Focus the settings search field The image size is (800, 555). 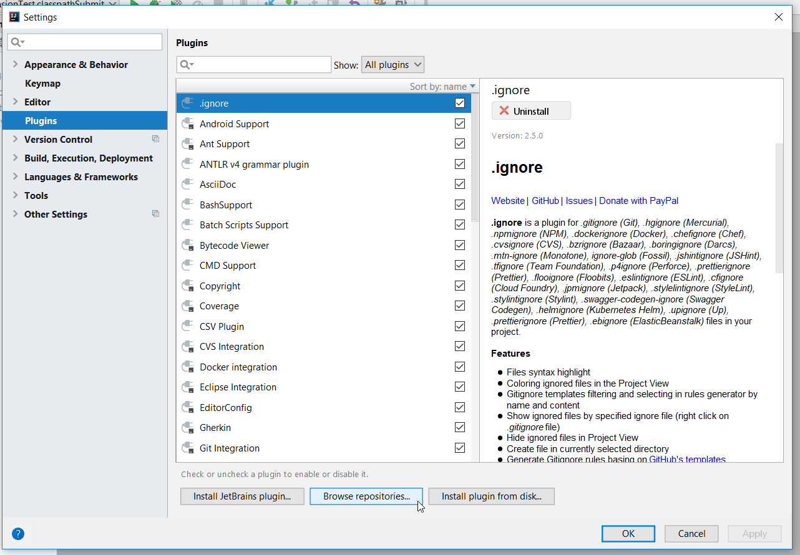click(85, 42)
